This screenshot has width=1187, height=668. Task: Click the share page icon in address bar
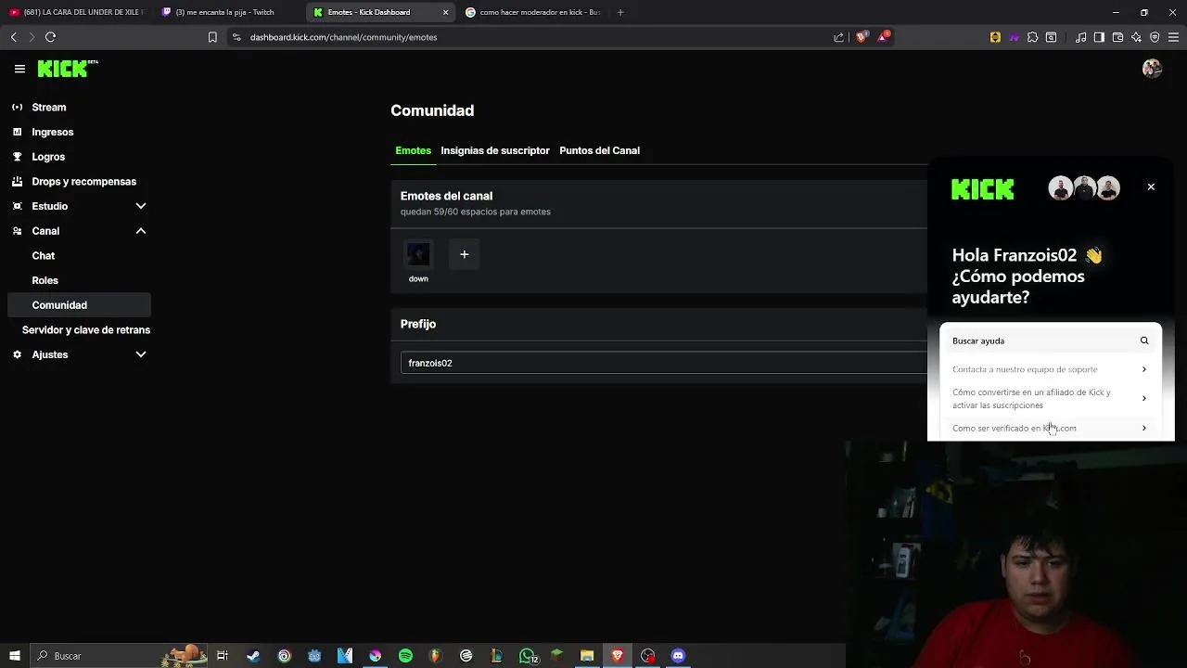(x=839, y=37)
